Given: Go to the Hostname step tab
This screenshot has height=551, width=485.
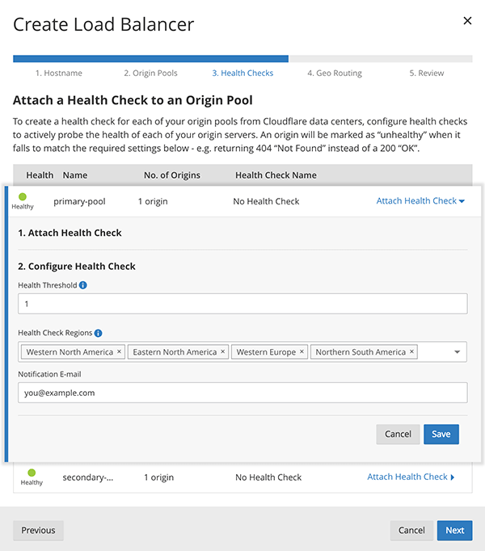Looking at the screenshot, I should coord(58,74).
